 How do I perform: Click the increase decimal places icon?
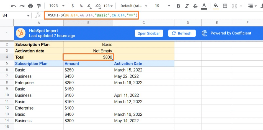[x=98, y=6]
